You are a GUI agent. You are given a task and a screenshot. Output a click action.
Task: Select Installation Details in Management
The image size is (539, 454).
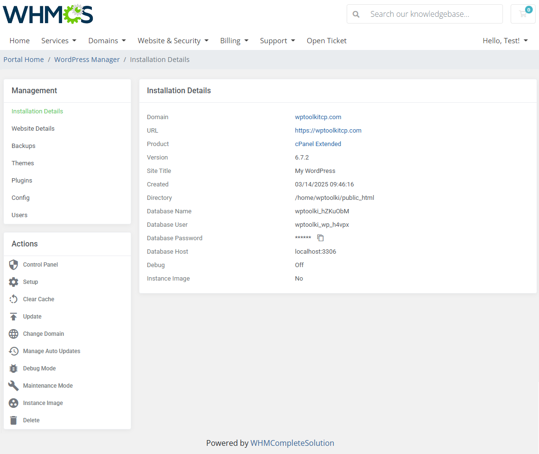tap(37, 111)
